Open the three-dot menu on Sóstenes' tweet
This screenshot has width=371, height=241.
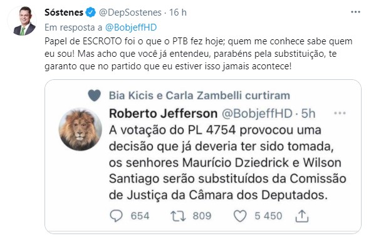point(355,12)
